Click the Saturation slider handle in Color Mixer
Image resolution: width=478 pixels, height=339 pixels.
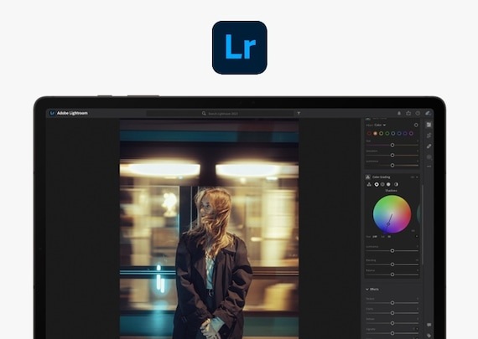[392, 155]
